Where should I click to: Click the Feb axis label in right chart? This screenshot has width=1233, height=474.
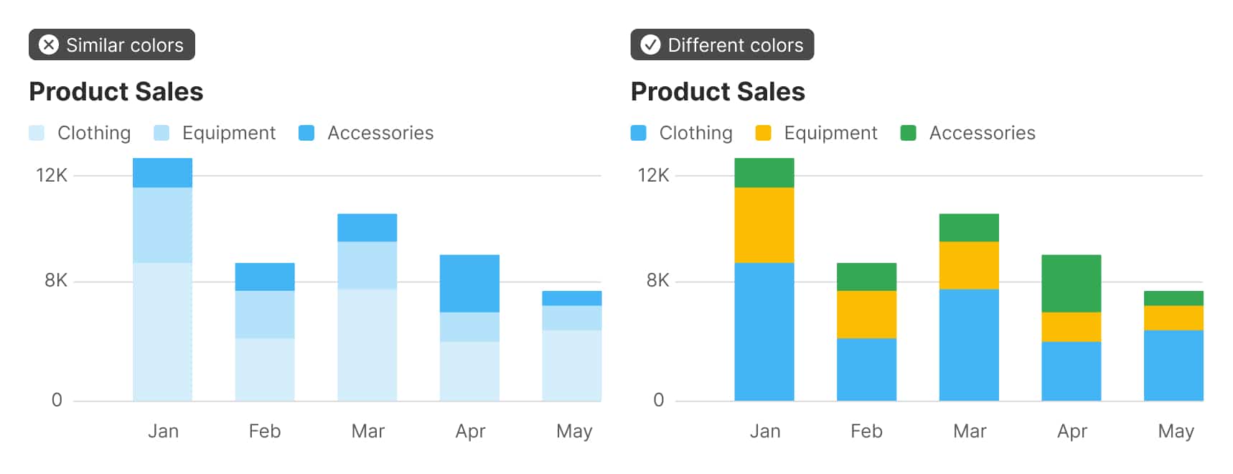click(866, 431)
